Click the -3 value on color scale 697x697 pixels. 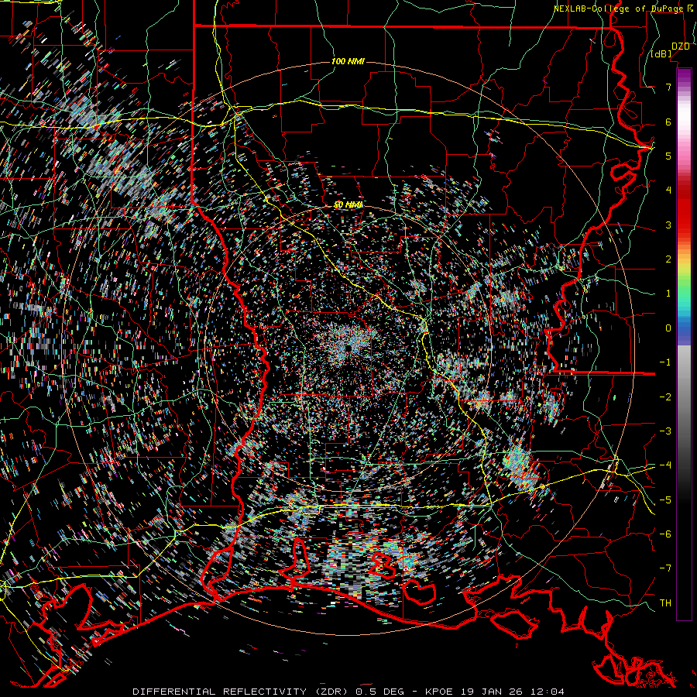[x=665, y=431]
